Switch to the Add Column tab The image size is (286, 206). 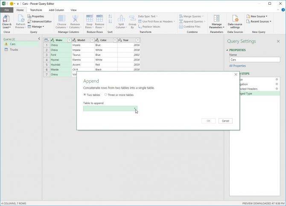click(x=56, y=10)
